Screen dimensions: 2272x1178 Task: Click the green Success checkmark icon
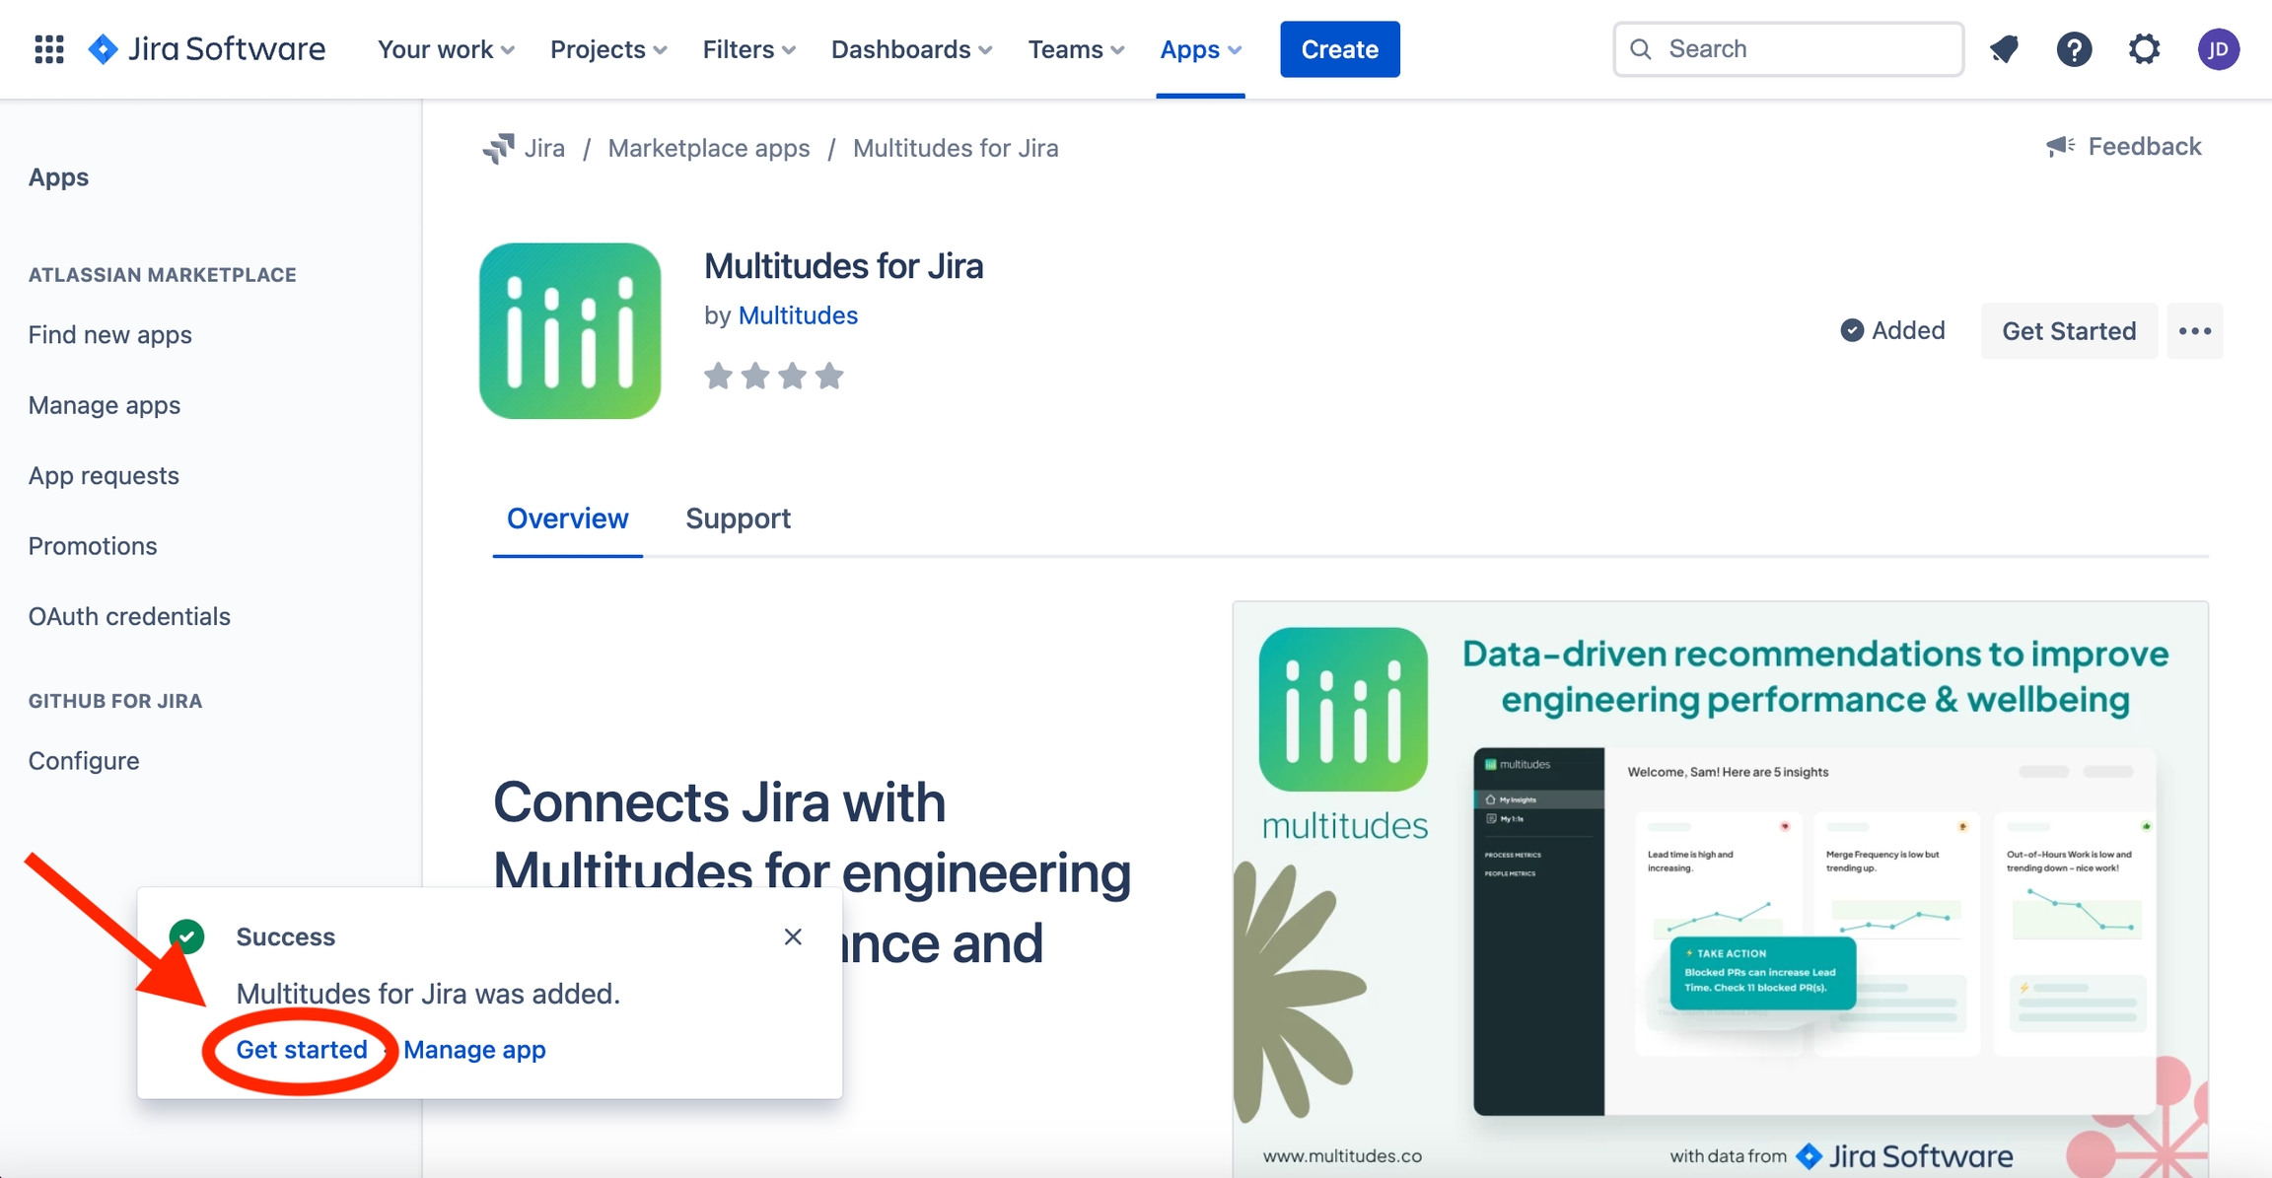click(187, 936)
